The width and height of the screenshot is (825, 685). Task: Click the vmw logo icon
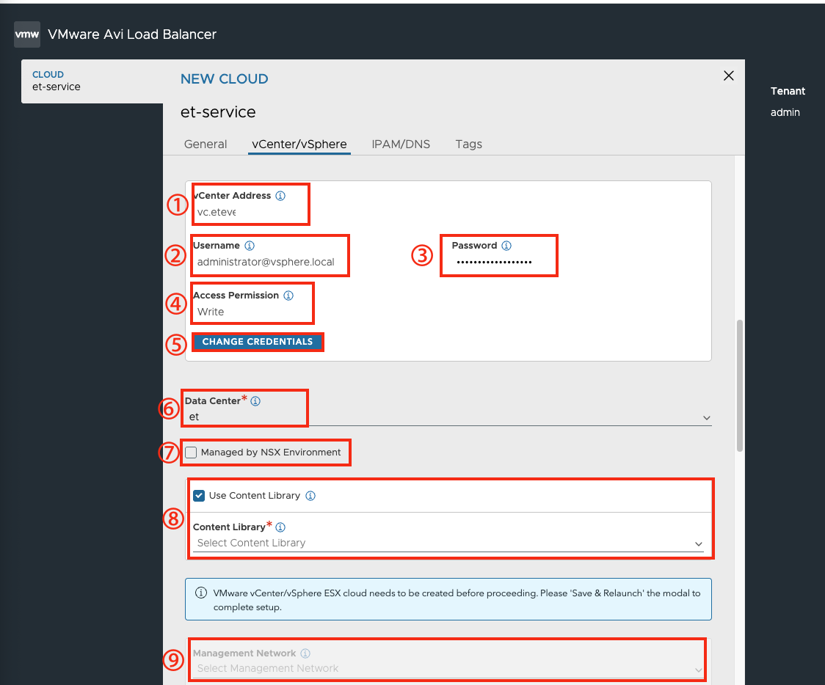27,34
